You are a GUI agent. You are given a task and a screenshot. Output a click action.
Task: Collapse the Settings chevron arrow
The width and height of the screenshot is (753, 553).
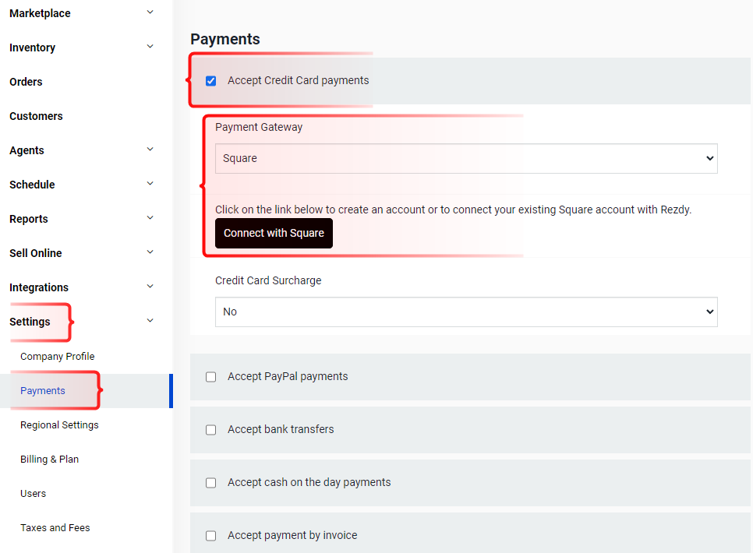pos(150,321)
